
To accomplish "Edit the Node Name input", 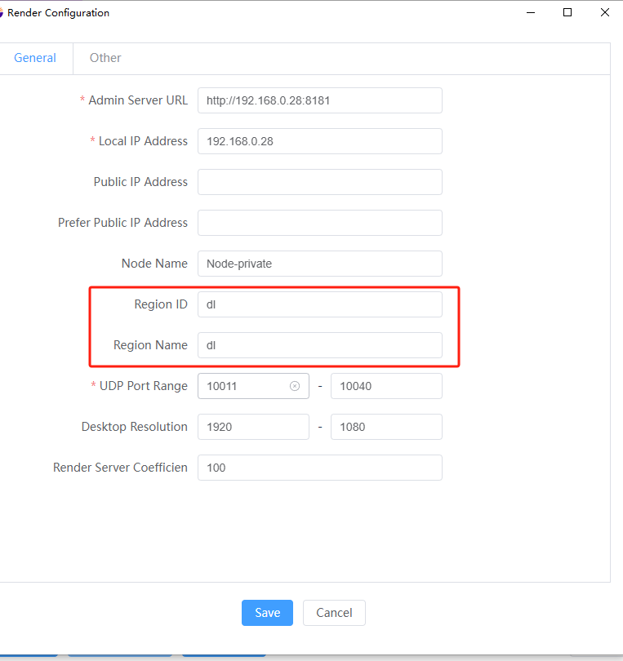I will pos(320,264).
